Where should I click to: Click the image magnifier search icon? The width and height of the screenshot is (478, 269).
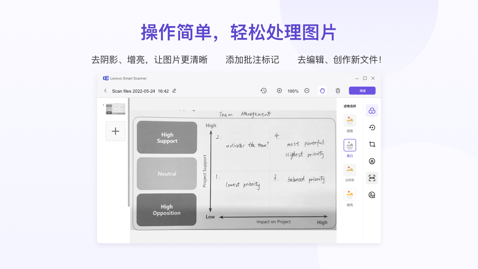coord(372,195)
